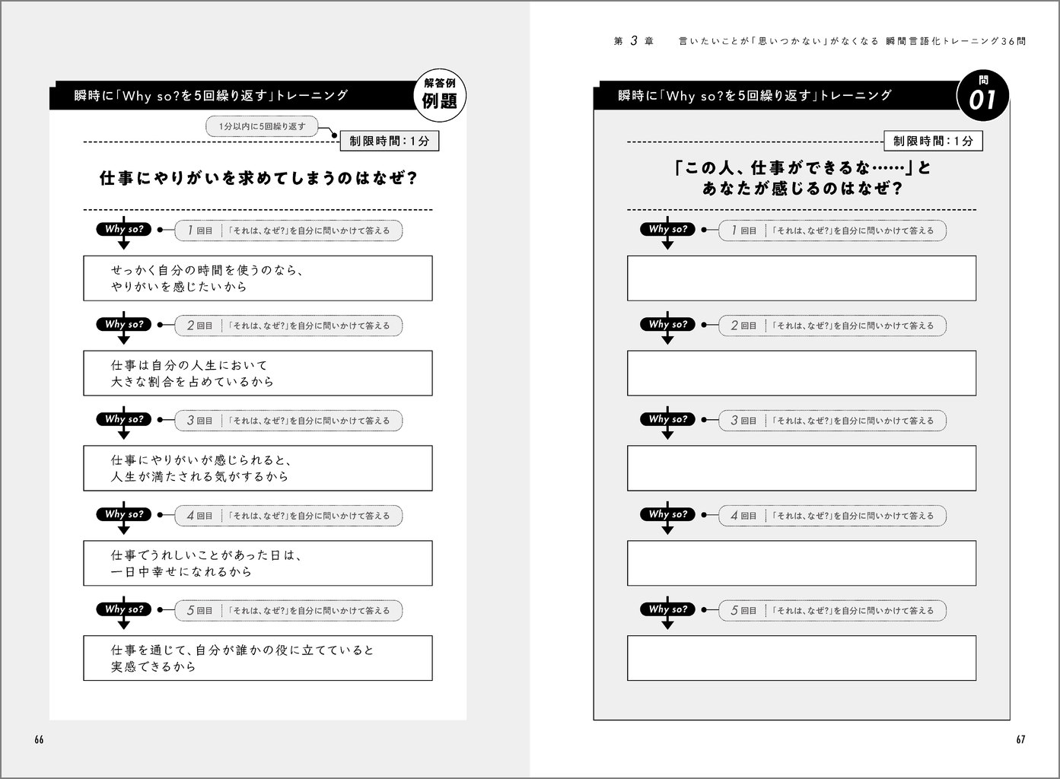Select the third empty answer box under 問01
Image resolution: width=1060 pixels, height=779 pixels.
pos(801,468)
